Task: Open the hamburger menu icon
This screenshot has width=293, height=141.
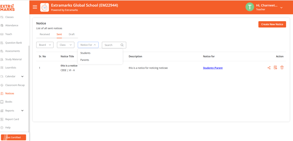Action: coord(35,7)
